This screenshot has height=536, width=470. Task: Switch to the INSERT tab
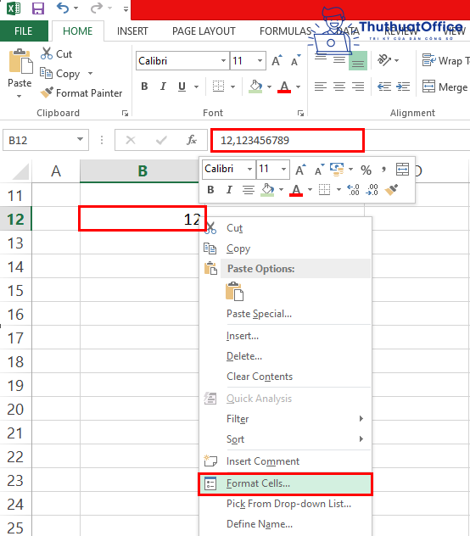[x=132, y=31]
